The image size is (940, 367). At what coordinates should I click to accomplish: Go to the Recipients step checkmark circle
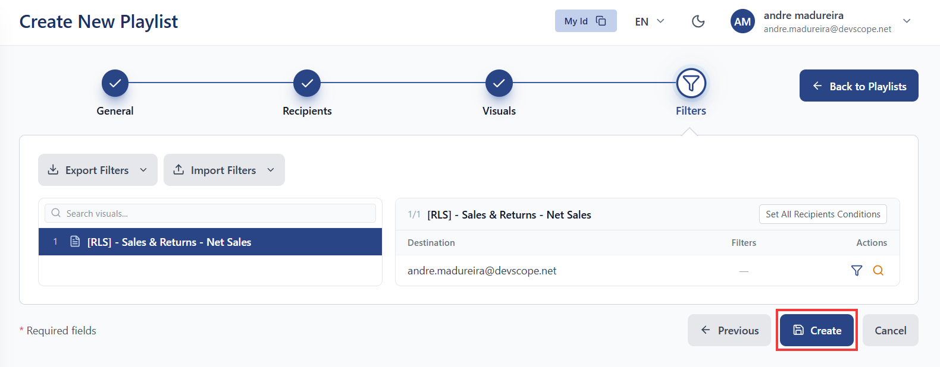307,83
